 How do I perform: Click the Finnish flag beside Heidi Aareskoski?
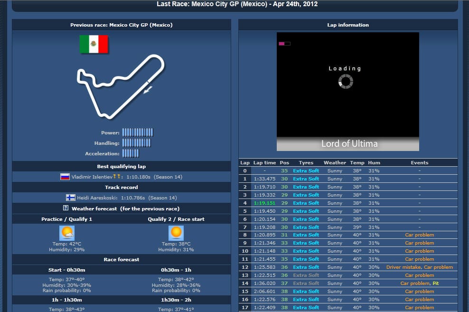coord(70,198)
